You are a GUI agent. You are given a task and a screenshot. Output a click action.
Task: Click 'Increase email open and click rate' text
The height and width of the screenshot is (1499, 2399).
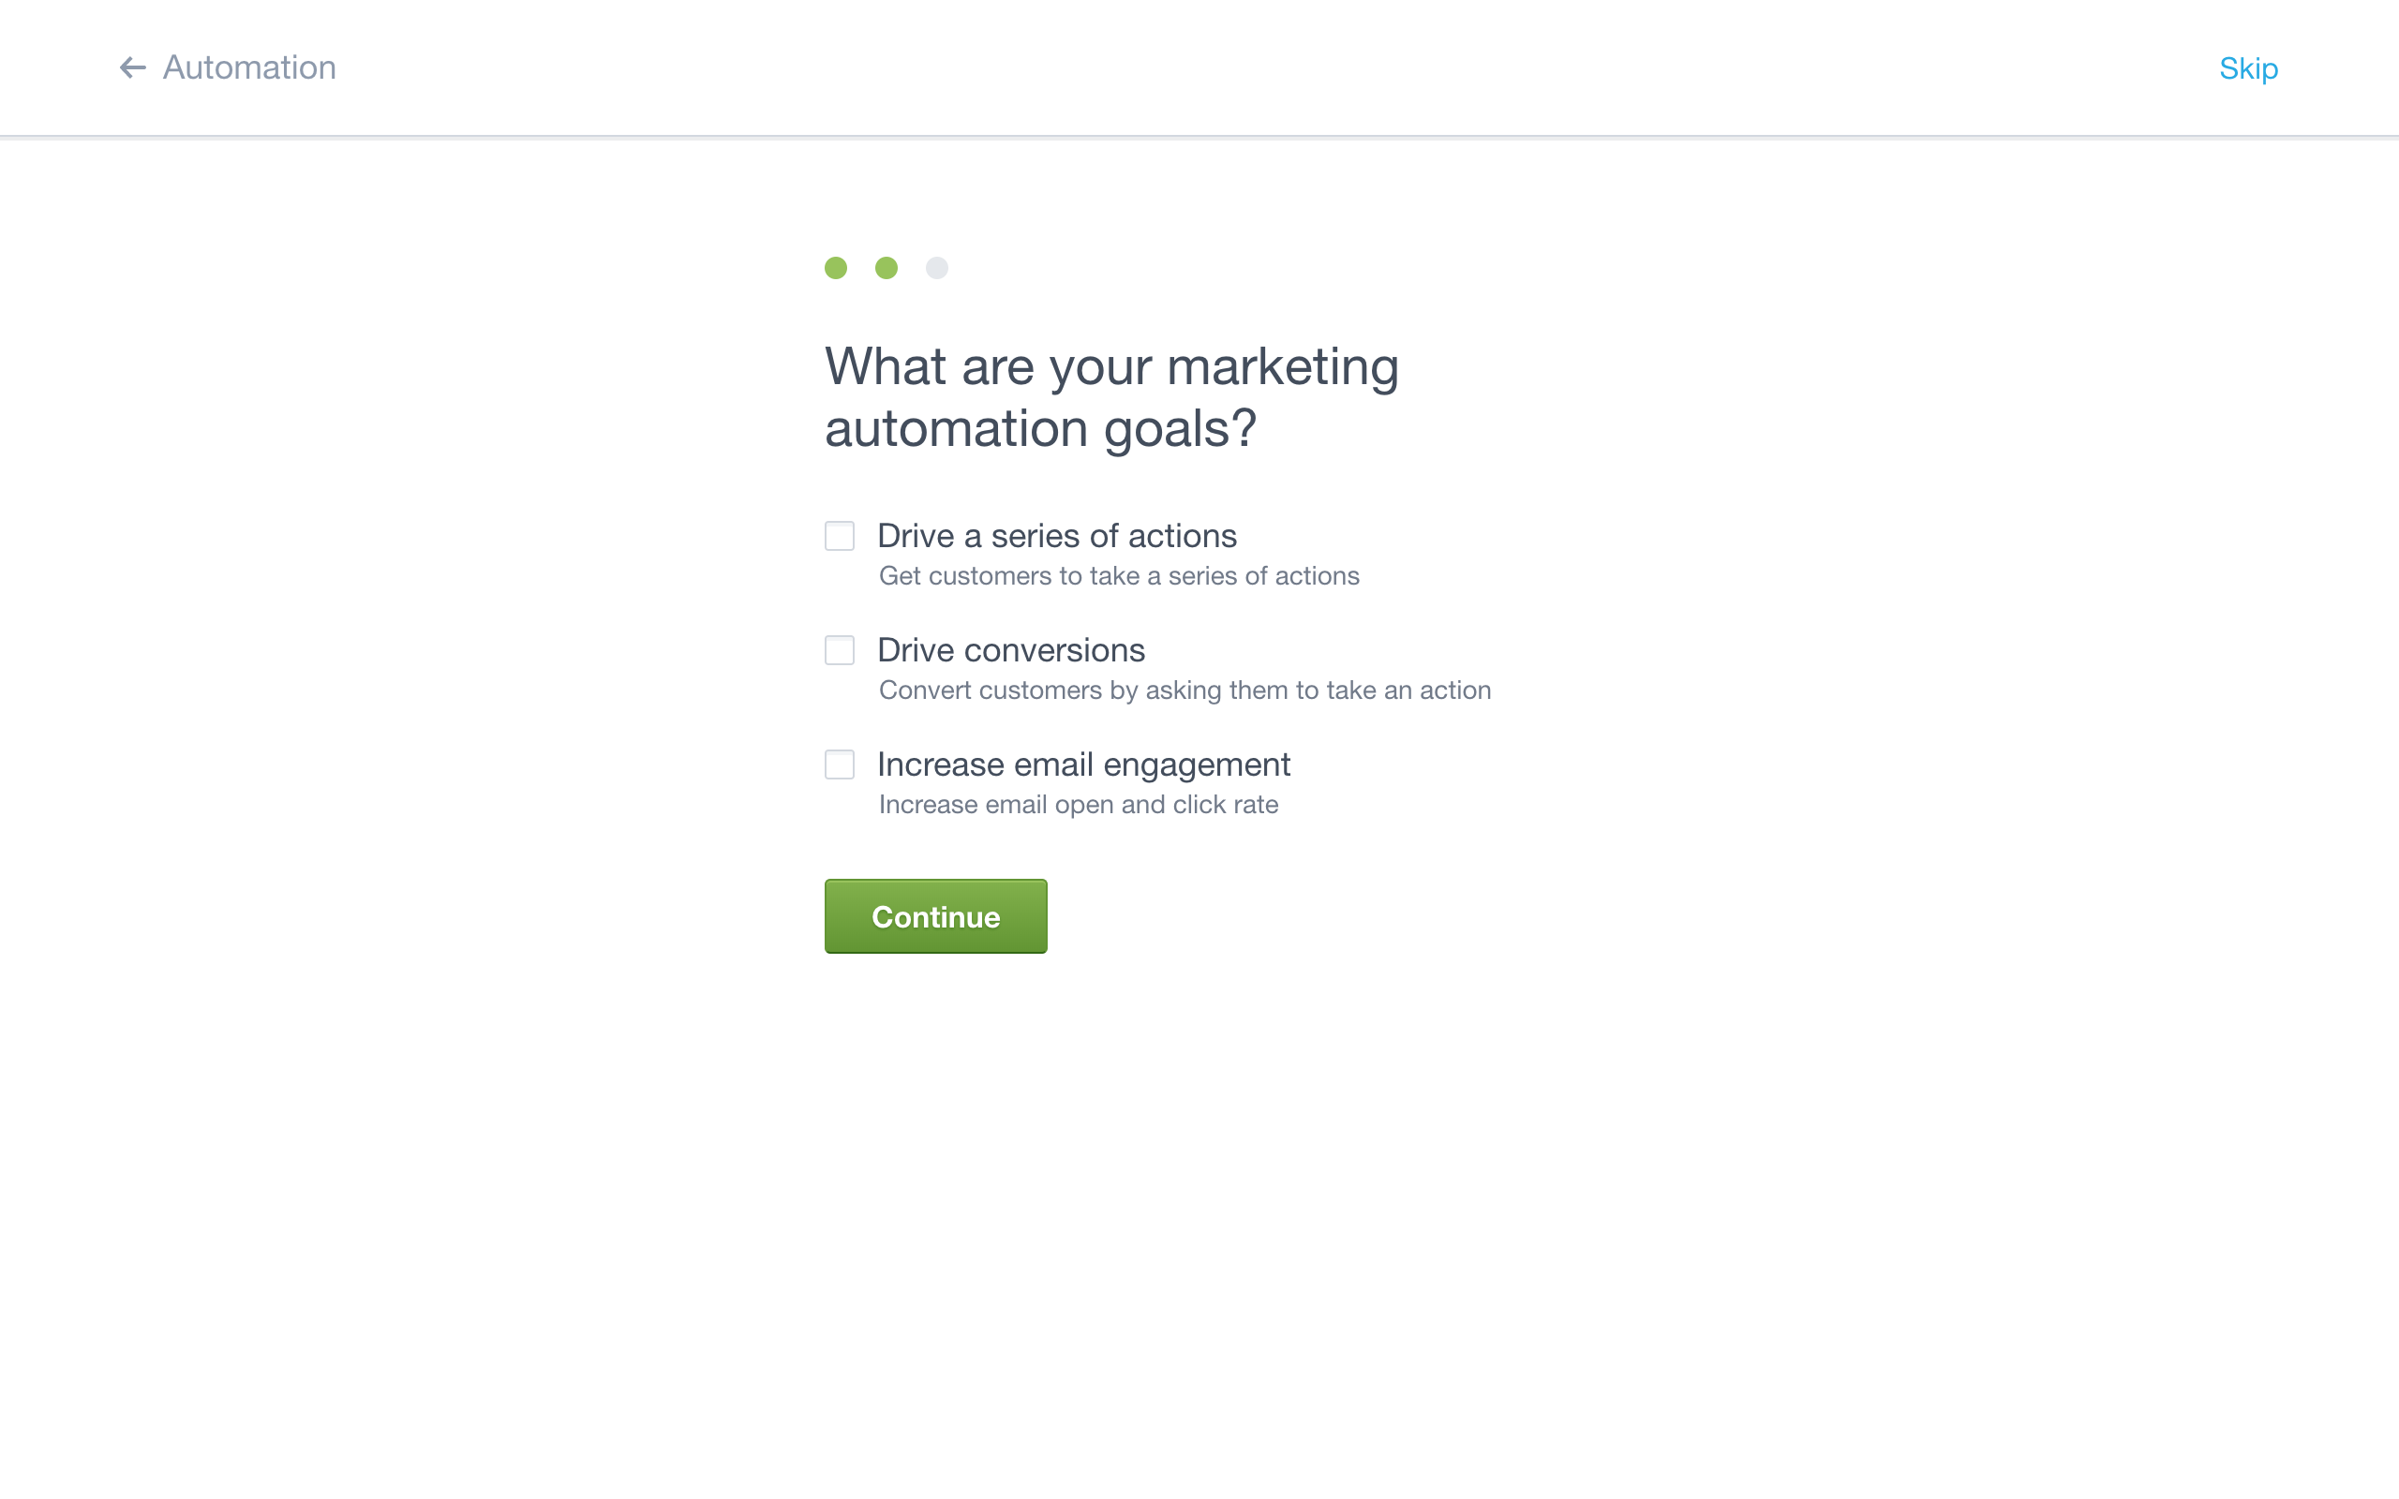click(x=1079, y=804)
